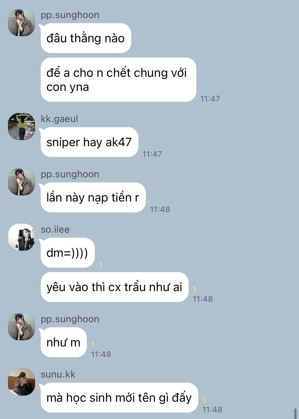Tap the "sniper hay ak47" message
Screen dimensions: 299x419
pyautogui.click(x=89, y=142)
